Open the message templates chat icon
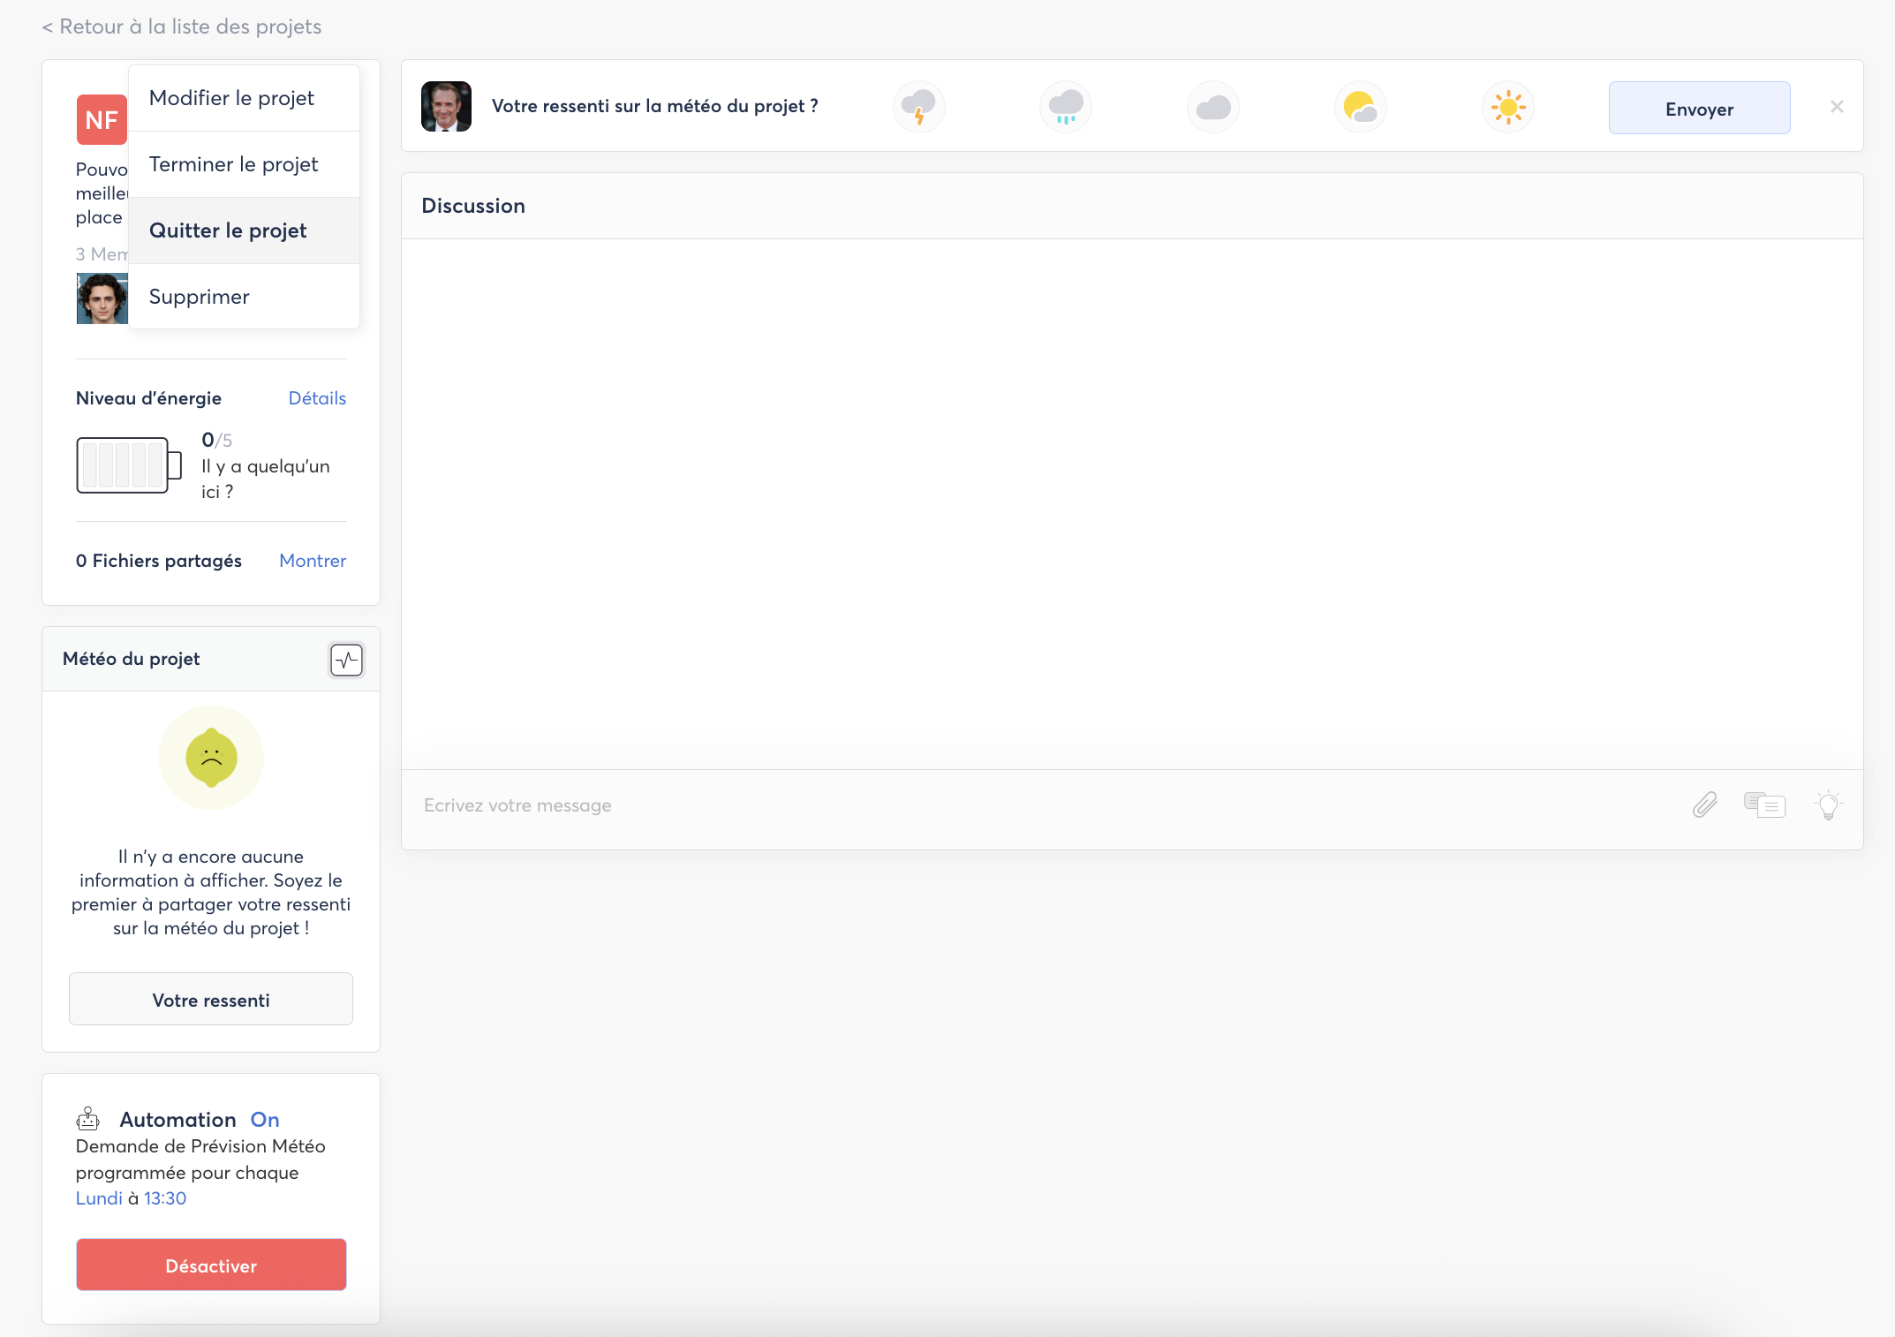This screenshot has height=1337, width=1895. [1764, 804]
